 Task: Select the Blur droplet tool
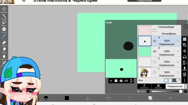[x=4, y=56]
